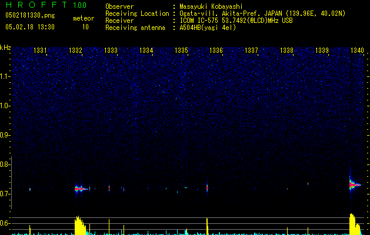Click the 1.0 kHz axis label
370x235 pixels.
[5, 106]
